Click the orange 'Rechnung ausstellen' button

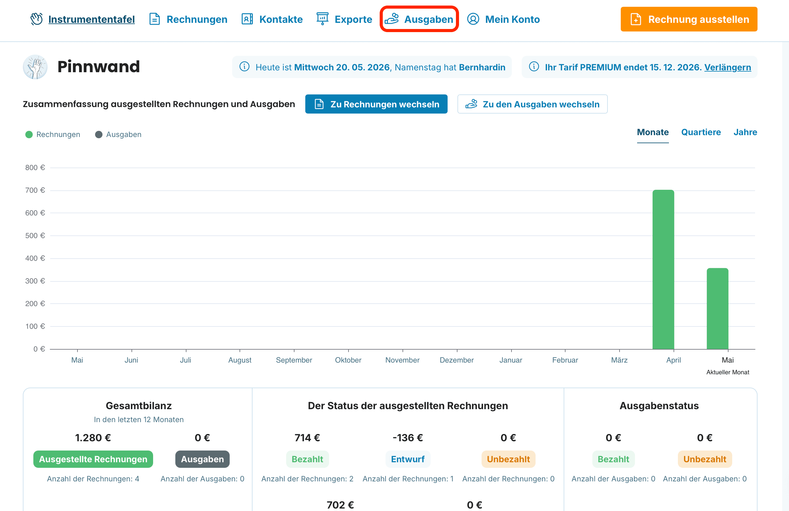click(689, 19)
